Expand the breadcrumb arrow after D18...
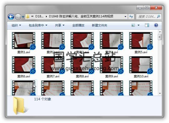Image resolution: width=169 pixels, height=123 pixels. click(x=46, y=16)
